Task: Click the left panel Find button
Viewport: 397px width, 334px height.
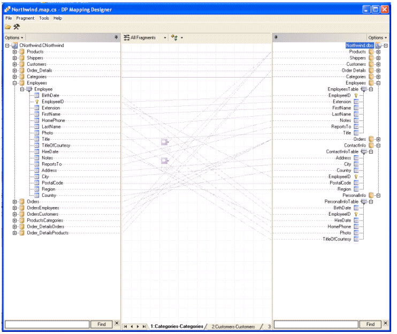Action: tap(102, 324)
